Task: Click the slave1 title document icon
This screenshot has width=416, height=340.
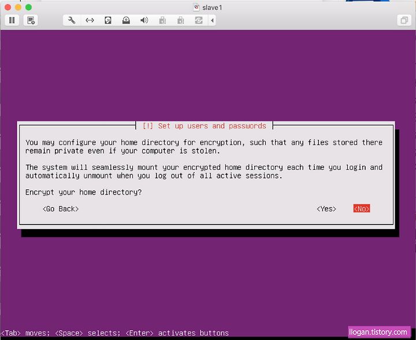Action: [x=196, y=8]
